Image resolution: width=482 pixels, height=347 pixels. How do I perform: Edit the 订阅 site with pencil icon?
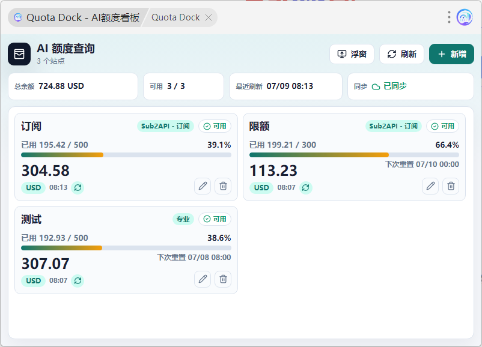pyautogui.click(x=203, y=186)
